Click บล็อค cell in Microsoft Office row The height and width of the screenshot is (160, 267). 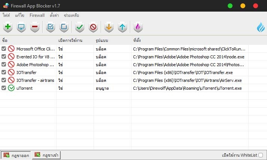click(x=101, y=49)
